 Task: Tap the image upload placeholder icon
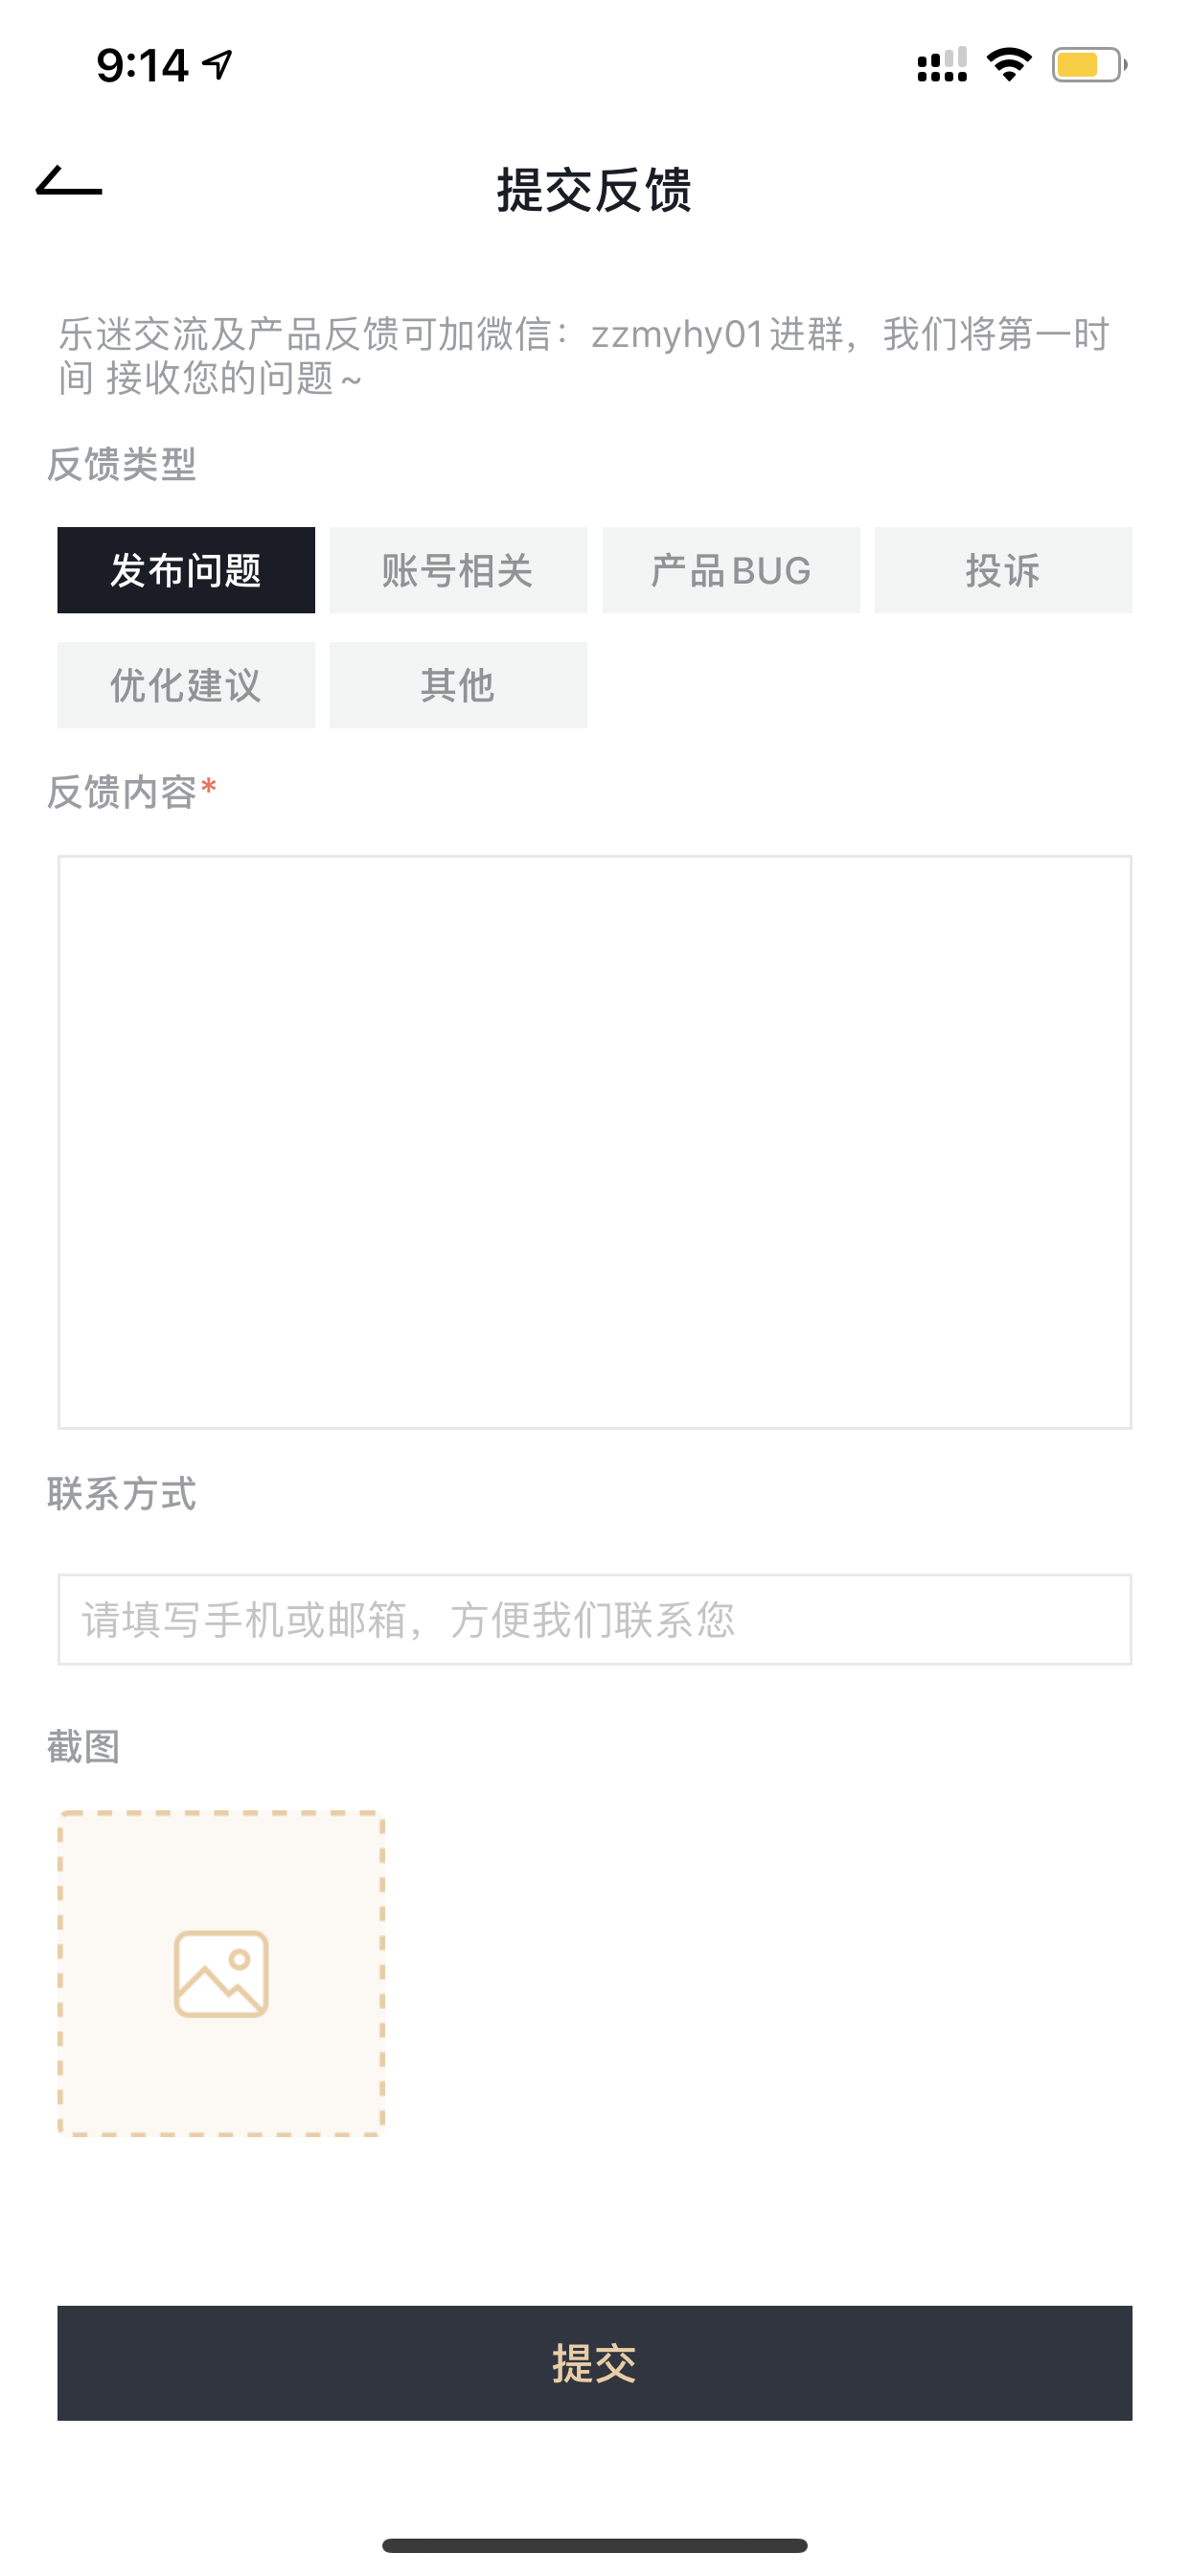point(221,1974)
